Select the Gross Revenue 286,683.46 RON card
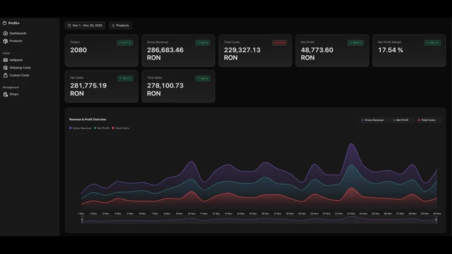 click(179, 51)
